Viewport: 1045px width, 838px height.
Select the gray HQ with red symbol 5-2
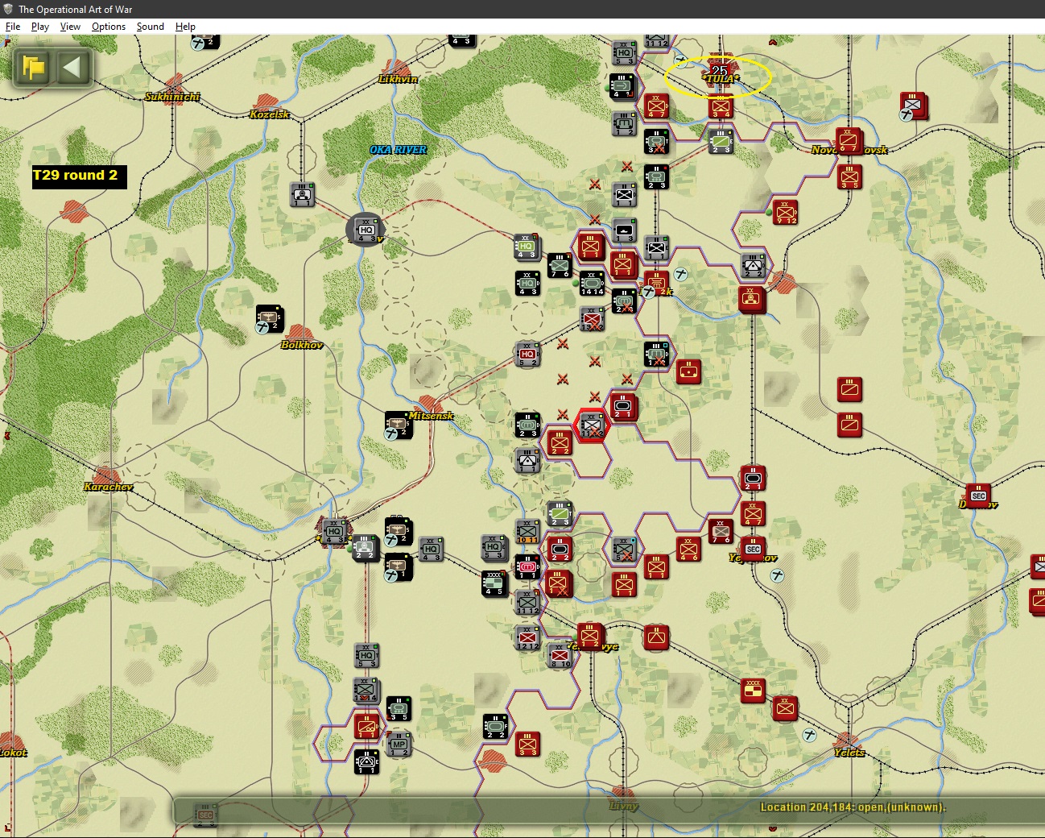[x=527, y=354]
